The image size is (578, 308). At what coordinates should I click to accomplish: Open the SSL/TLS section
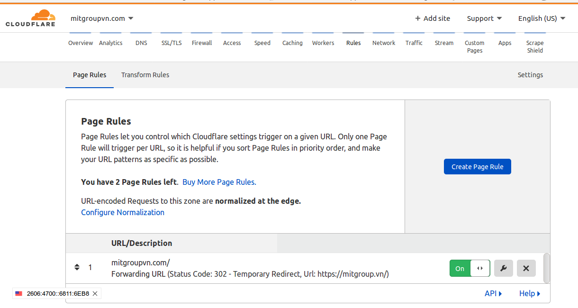[x=172, y=43]
